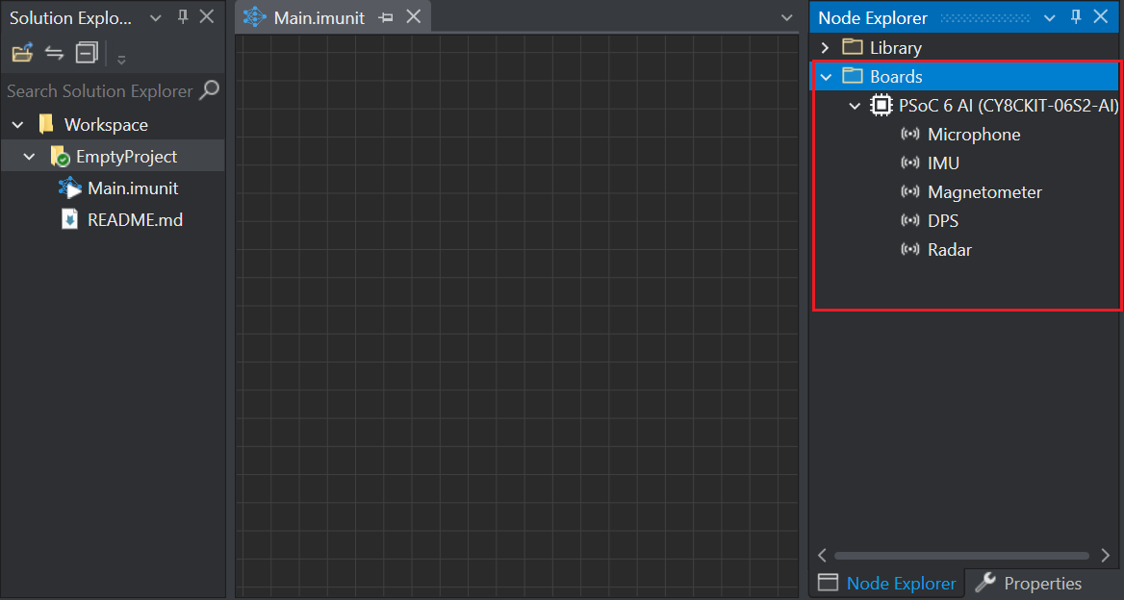This screenshot has width=1124, height=600.
Task: Click the window icon on Node Explorer tab
Action: [x=828, y=582]
